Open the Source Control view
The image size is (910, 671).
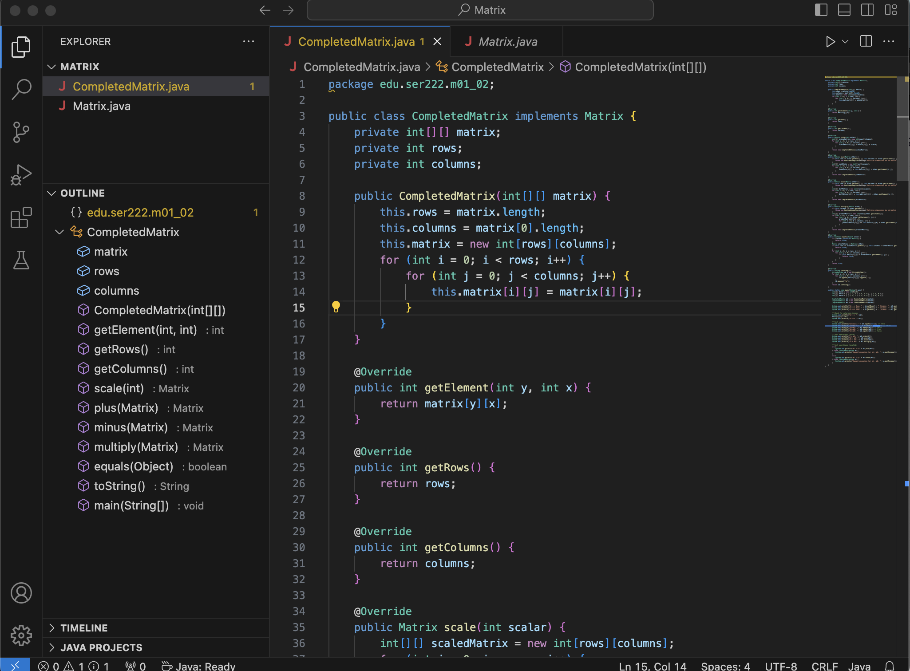point(21,132)
